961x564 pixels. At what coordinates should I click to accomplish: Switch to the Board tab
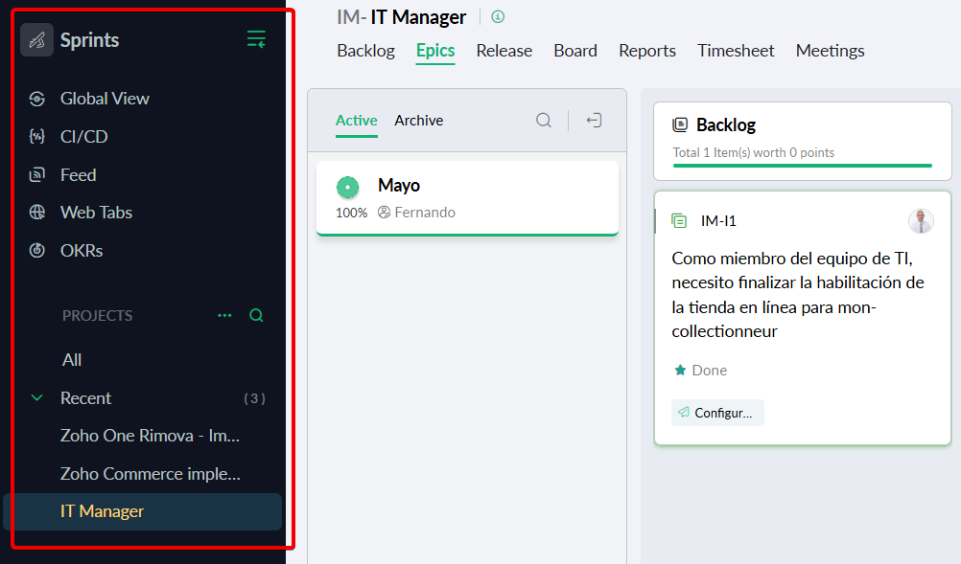pos(574,51)
